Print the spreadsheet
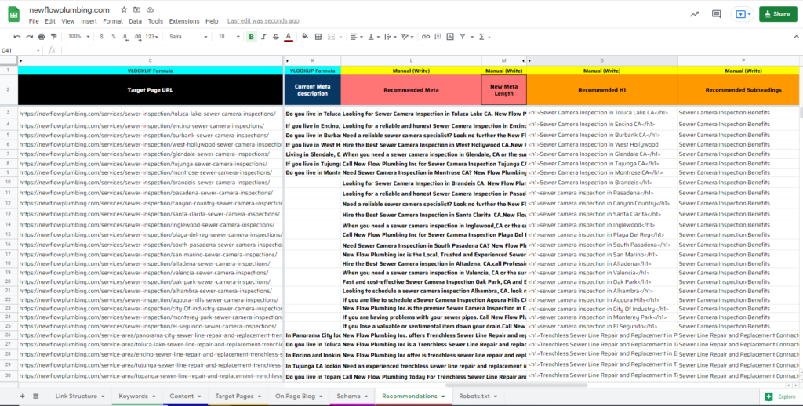Screen dimensions: 803x406 tap(42, 37)
